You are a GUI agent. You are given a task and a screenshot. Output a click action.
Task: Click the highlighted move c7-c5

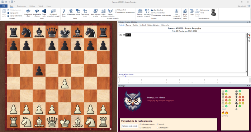128,35
